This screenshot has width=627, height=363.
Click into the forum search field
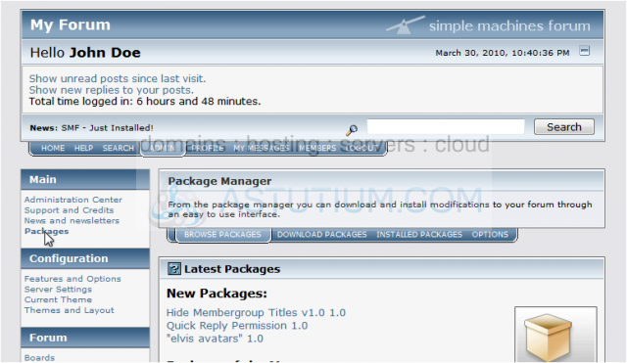click(446, 127)
